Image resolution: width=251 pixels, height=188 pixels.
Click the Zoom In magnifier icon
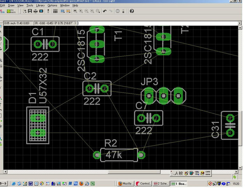click(x=81, y=11)
